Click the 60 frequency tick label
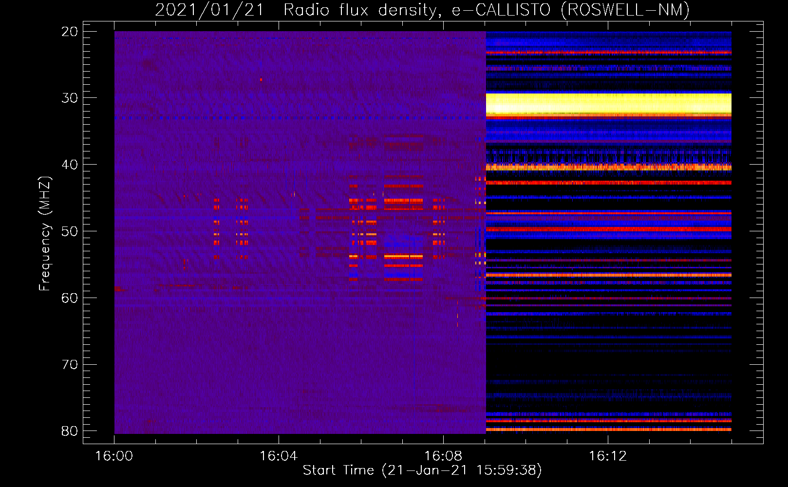 coord(70,298)
